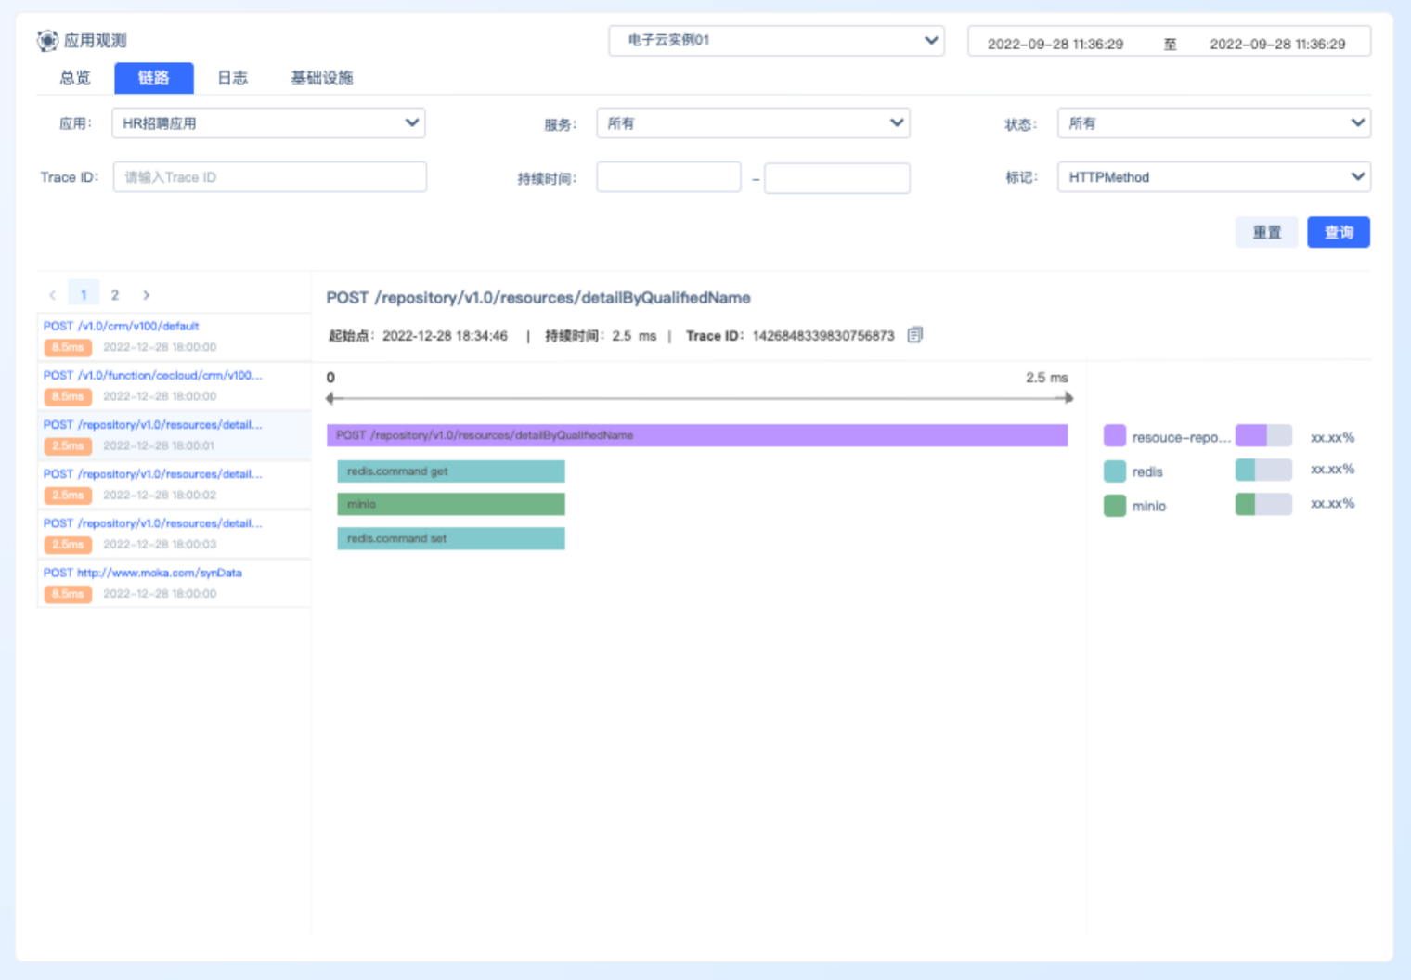Open trace POST /v1.0/crm/v100/default
The height and width of the screenshot is (980, 1411).
174,337
